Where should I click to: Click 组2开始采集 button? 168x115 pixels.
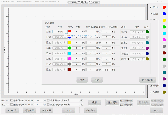[x=126, y=104]
